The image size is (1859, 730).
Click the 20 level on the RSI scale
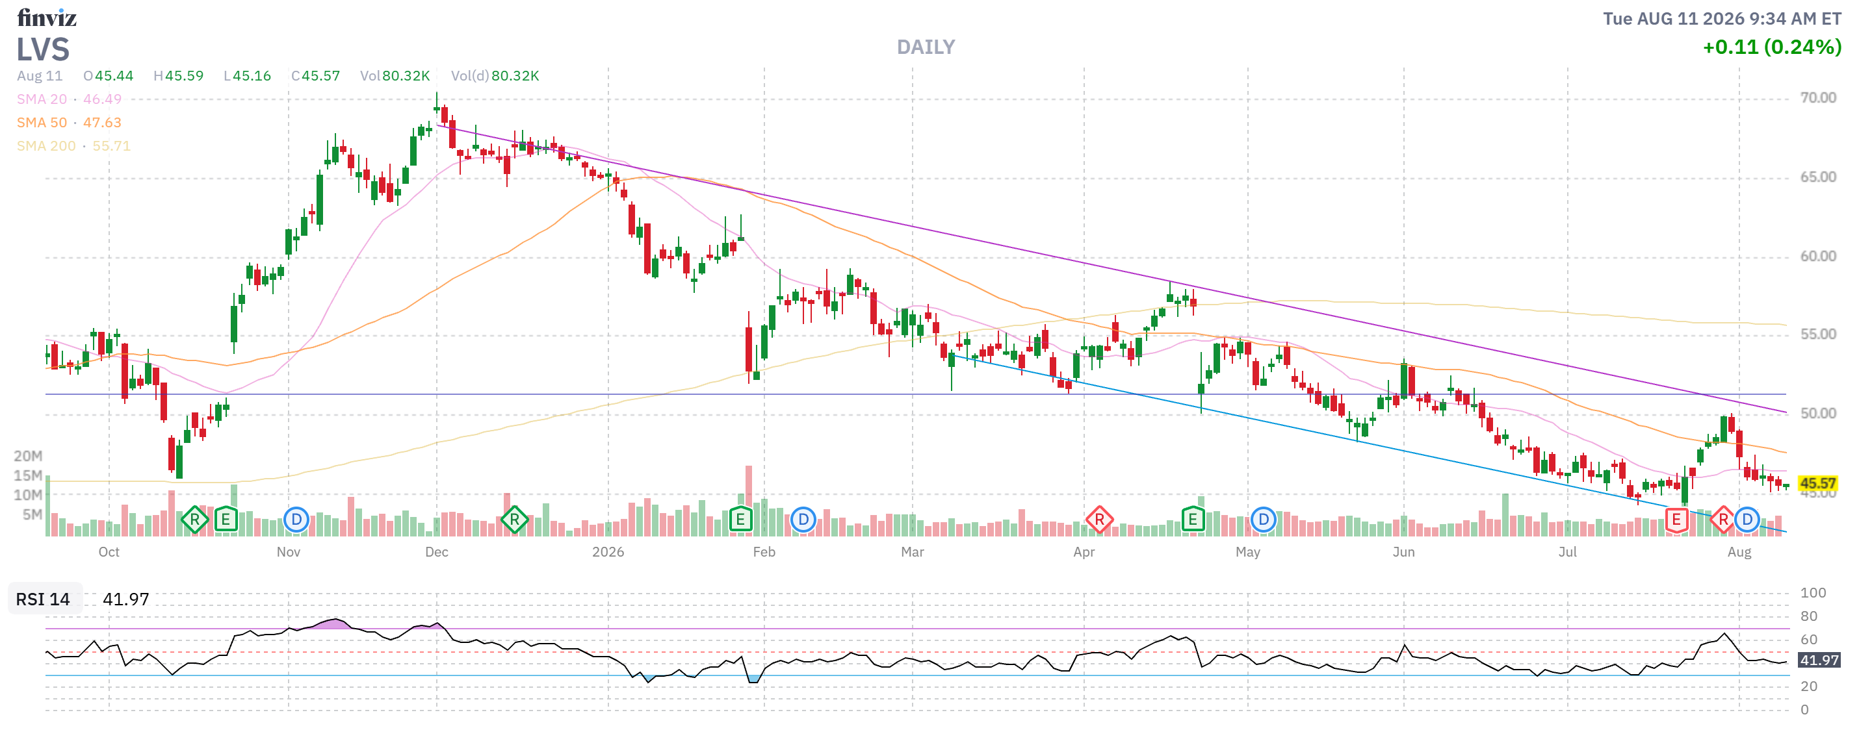click(1808, 685)
